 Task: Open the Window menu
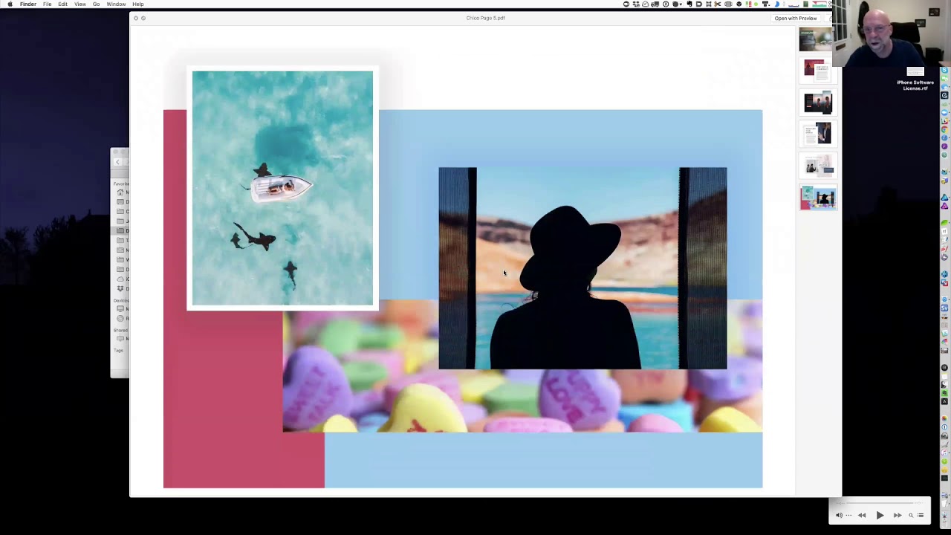click(x=116, y=4)
